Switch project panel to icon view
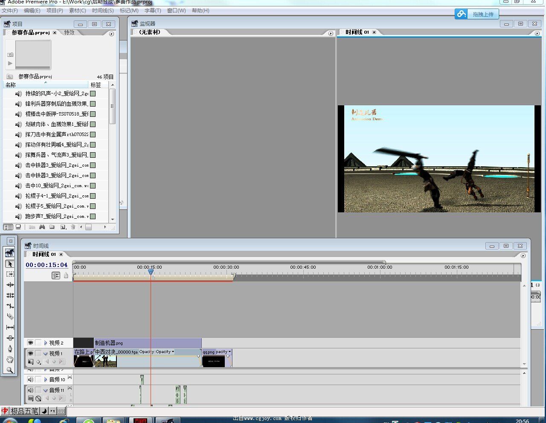The height and width of the screenshot is (423, 546). click(x=18, y=227)
